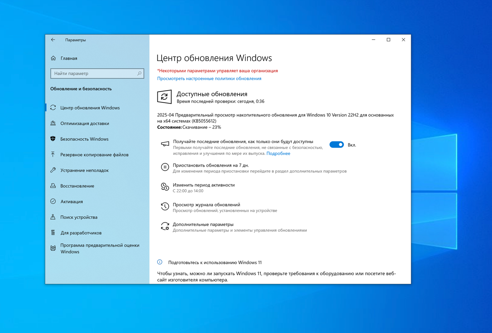Image resolution: width=492 pixels, height=333 pixels.
Task: Click the upload arrow icon for Резервное копирование
Action: click(x=53, y=155)
